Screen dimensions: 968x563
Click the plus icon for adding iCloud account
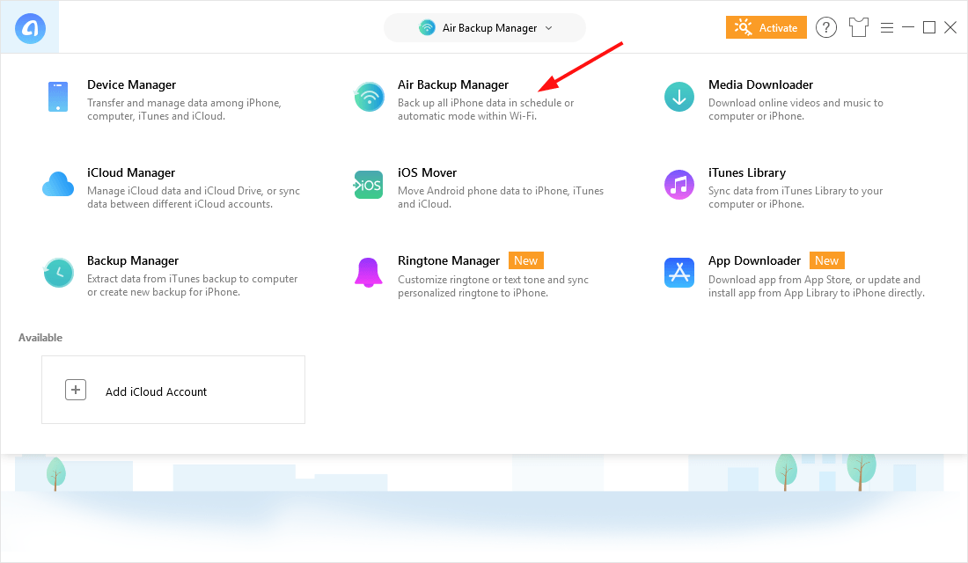[x=76, y=390]
